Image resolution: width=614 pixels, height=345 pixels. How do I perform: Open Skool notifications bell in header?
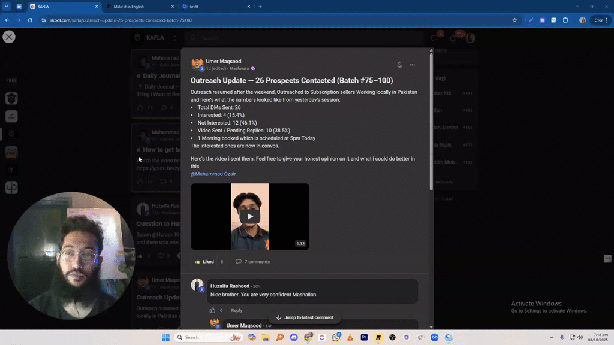453,38
